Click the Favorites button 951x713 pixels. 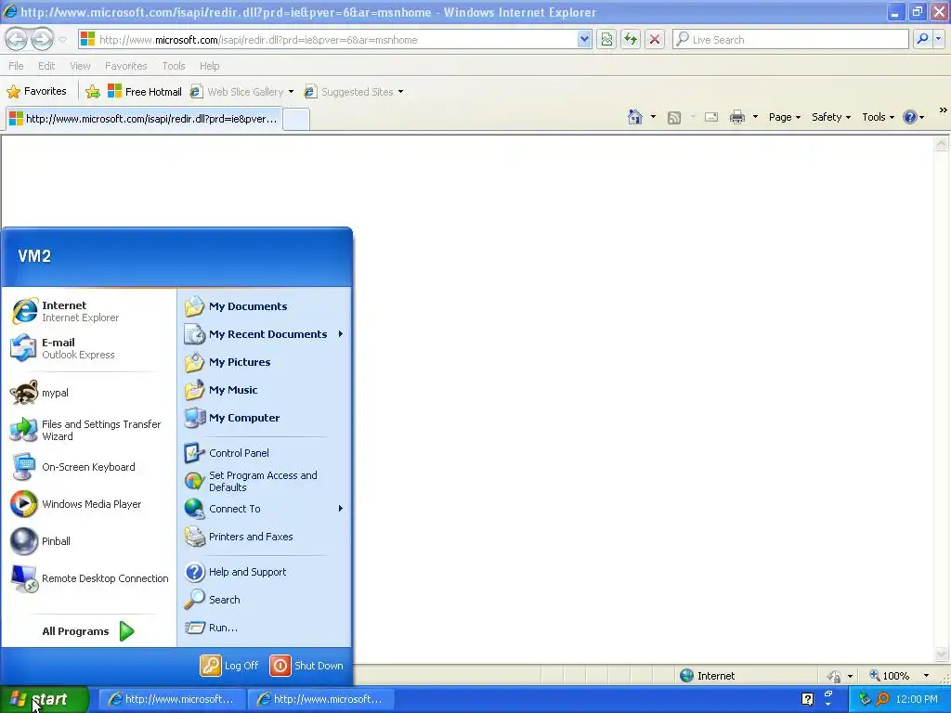pyautogui.click(x=36, y=91)
